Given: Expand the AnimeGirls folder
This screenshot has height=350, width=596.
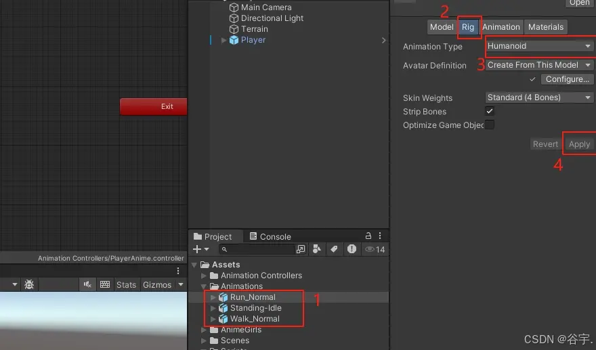Looking at the screenshot, I should [x=204, y=330].
